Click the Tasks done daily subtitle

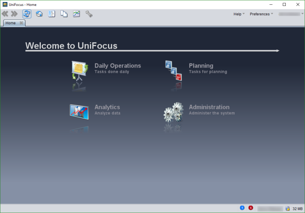coord(111,72)
